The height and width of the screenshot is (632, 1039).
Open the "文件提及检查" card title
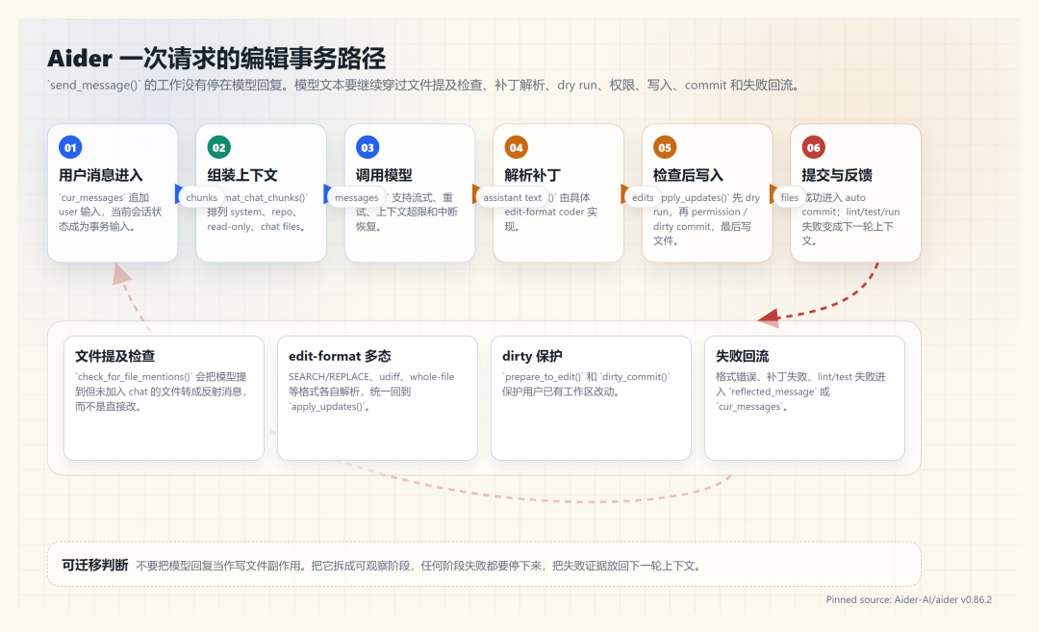pyautogui.click(x=114, y=356)
